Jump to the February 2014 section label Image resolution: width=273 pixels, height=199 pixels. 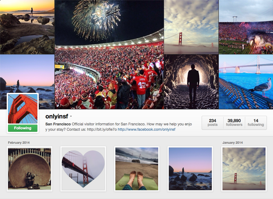click(19, 142)
